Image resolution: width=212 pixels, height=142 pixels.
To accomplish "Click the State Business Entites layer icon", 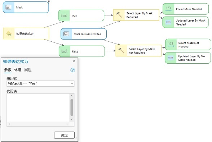I will (x=66, y=34).
